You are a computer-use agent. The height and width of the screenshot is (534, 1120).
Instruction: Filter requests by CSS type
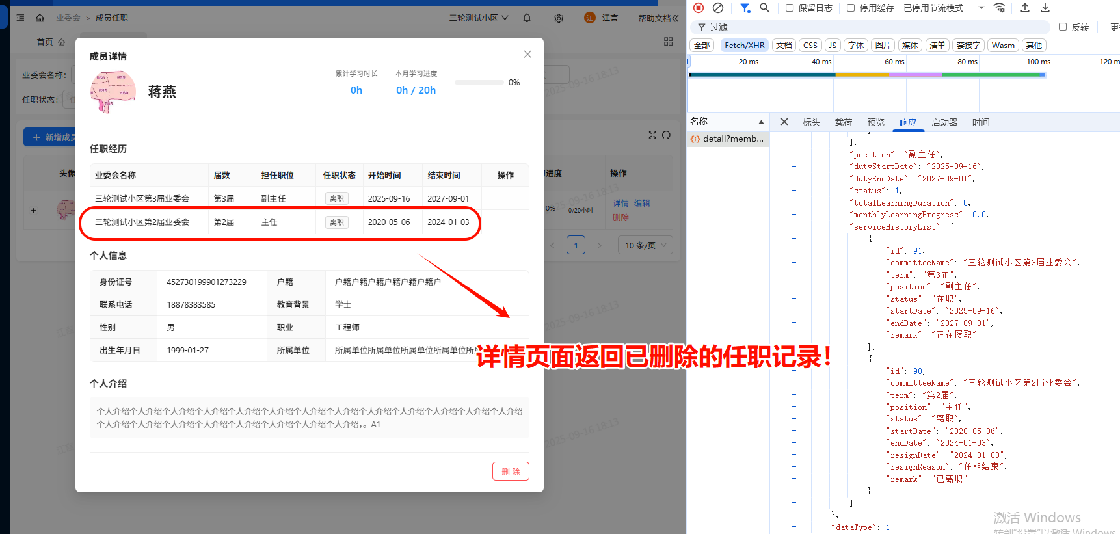pyautogui.click(x=810, y=45)
